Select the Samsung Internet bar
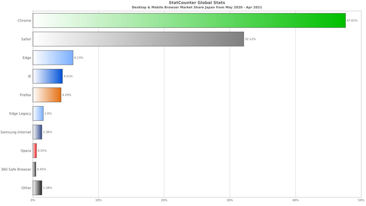The width and height of the screenshot is (366, 206). 37,132
